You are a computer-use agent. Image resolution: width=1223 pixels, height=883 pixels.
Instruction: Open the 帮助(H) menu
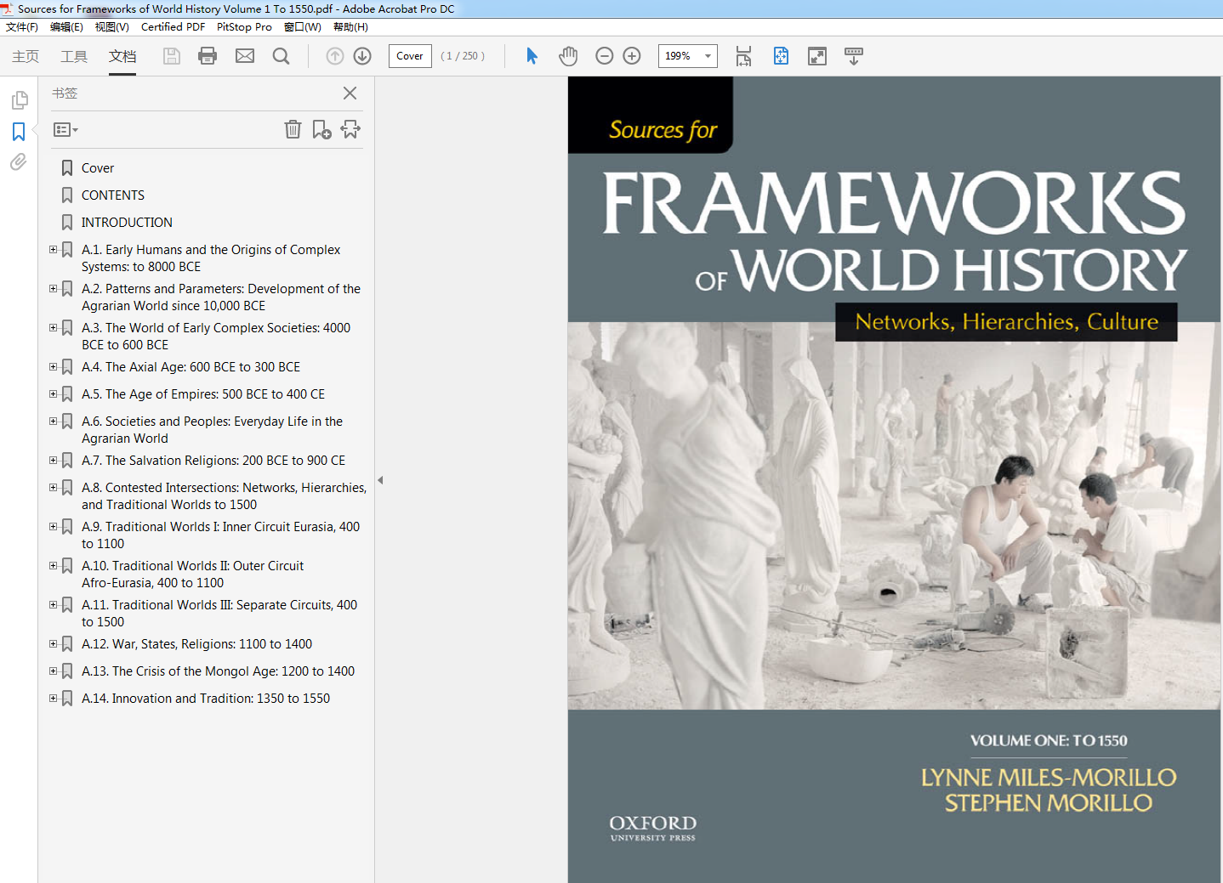pyautogui.click(x=350, y=27)
